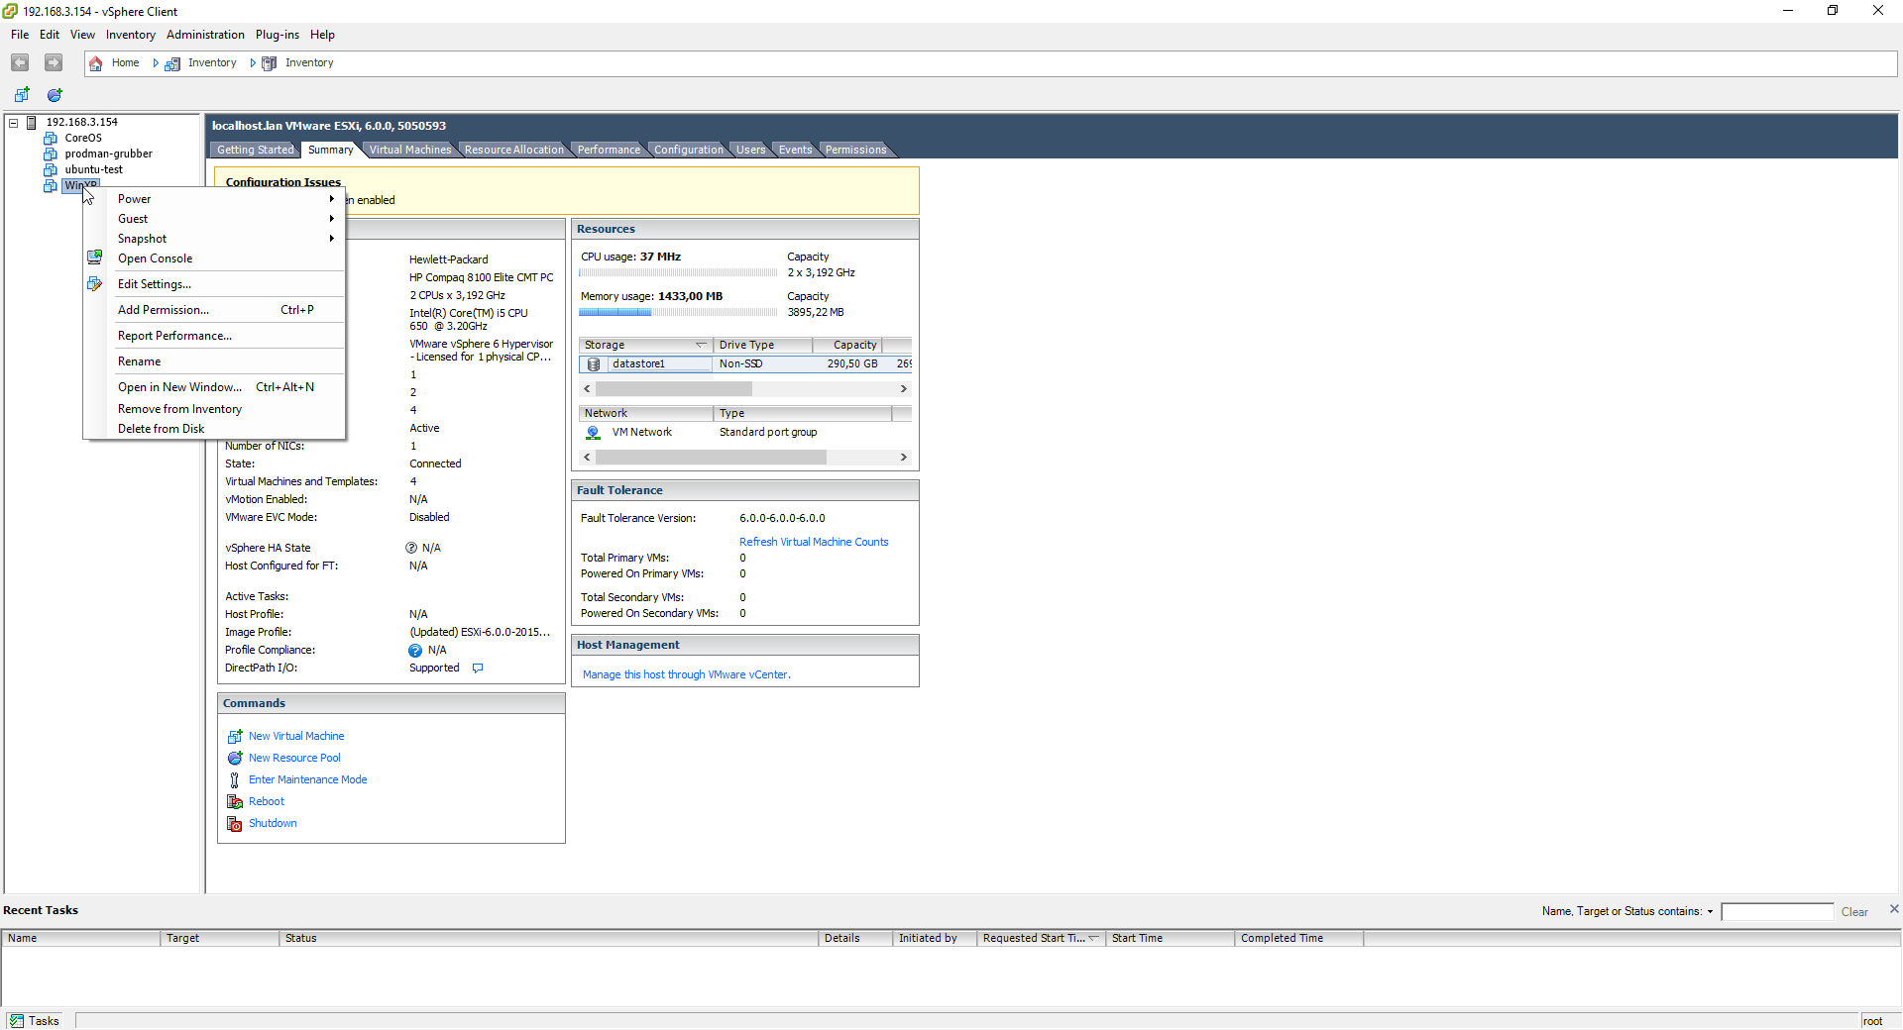1903x1030 pixels.
Task: Click the Clear filter button
Action: point(1854,912)
